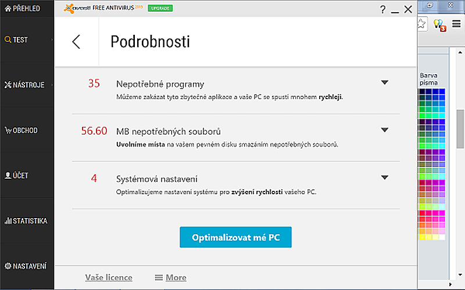Open the Nastavení settings section
The image size is (465, 290).
pos(26,266)
